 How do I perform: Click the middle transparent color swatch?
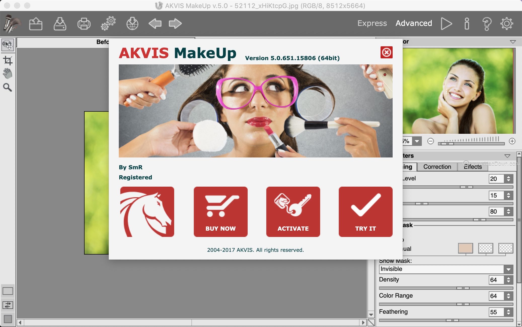tap(486, 248)
